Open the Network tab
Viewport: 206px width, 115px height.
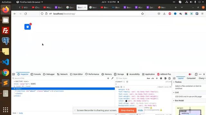62,74
